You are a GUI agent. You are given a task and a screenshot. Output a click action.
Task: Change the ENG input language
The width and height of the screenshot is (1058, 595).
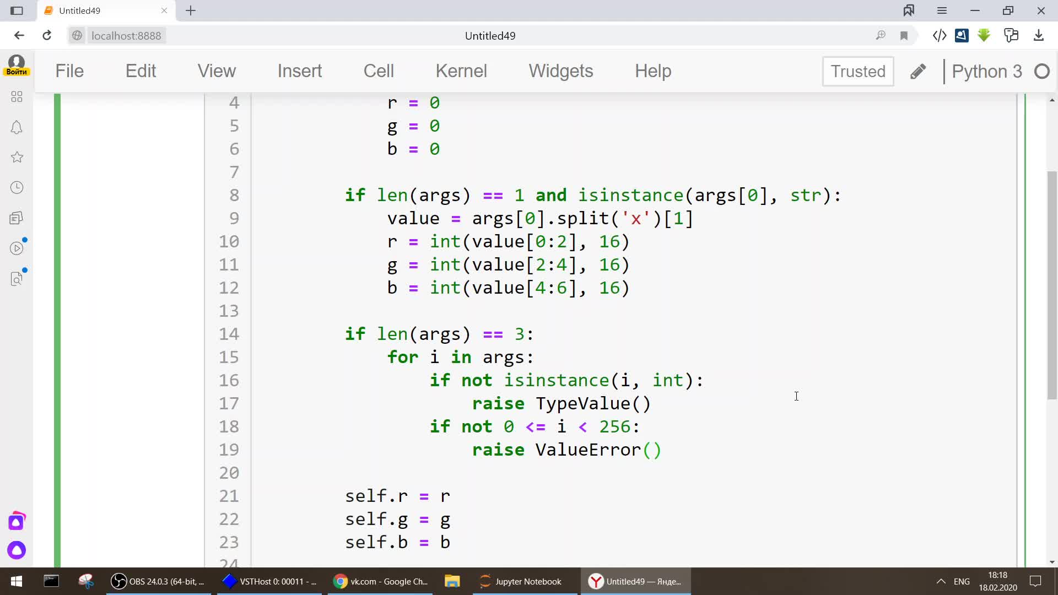coord(962,581)
